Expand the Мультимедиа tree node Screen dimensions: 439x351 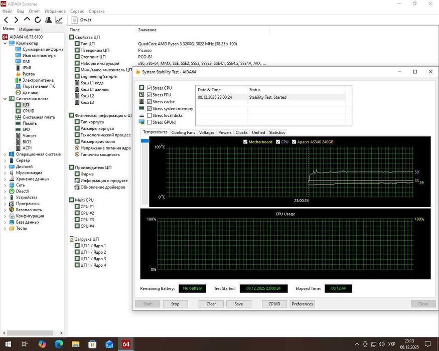5,172
